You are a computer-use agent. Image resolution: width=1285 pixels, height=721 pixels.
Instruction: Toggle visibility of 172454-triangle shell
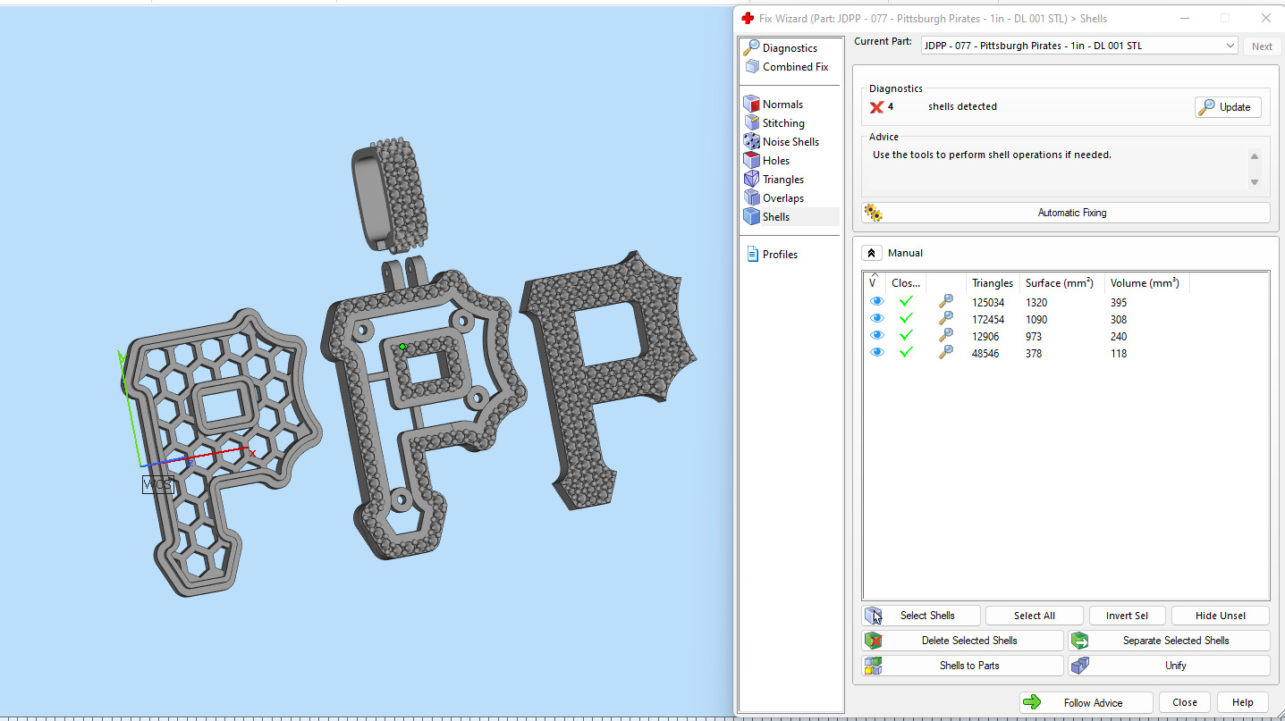876,319
